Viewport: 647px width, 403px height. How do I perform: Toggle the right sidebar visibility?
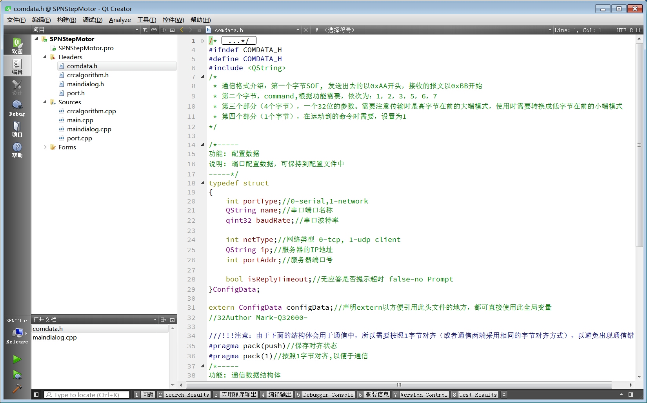[631, 395]
